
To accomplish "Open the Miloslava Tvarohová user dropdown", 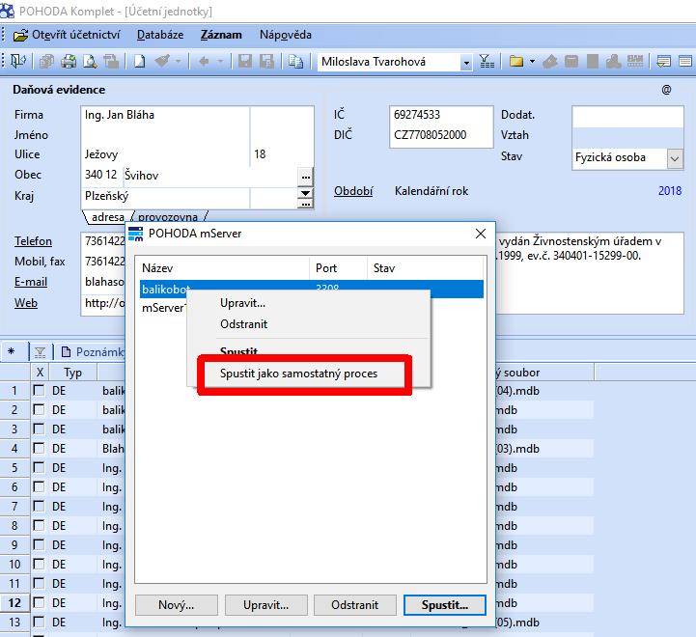I will pyautogui.click(x=466, y=63).
